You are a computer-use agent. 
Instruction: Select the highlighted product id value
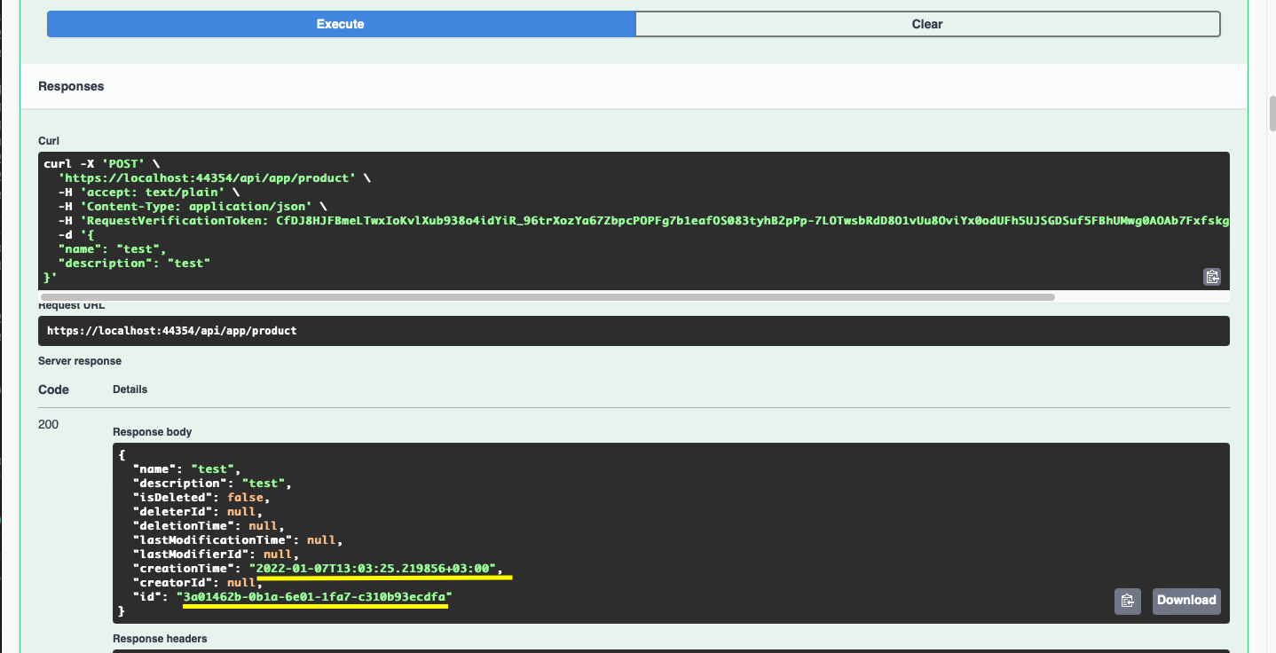coord(314,596)
